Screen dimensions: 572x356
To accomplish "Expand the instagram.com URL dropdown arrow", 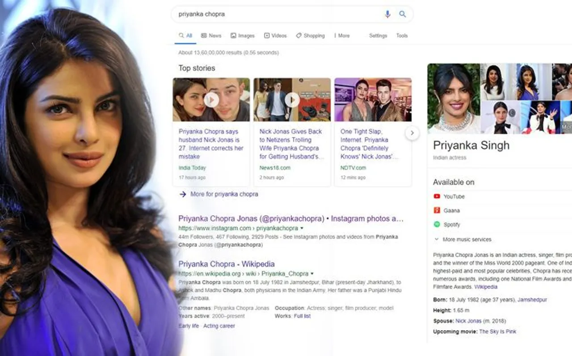I will click(302, 228).
